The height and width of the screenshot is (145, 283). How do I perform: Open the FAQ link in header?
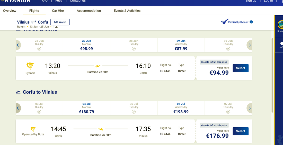click(45, 1)
